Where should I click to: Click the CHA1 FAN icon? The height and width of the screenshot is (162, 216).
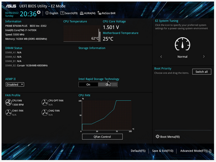click(8, 113)
